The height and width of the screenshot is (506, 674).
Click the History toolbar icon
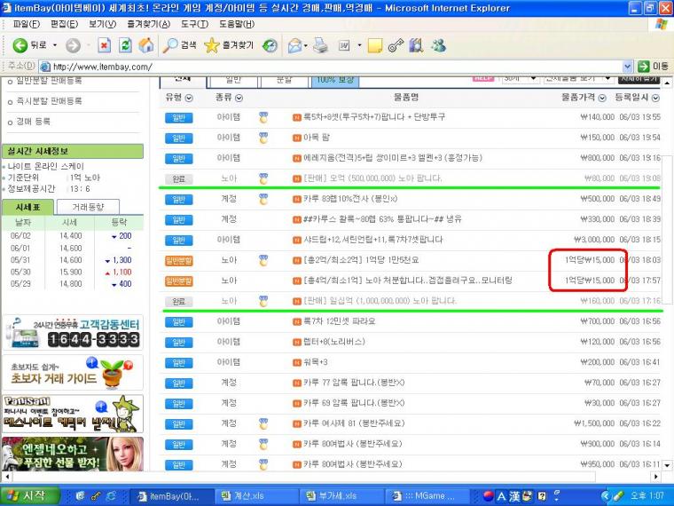(x=270, y=45)
